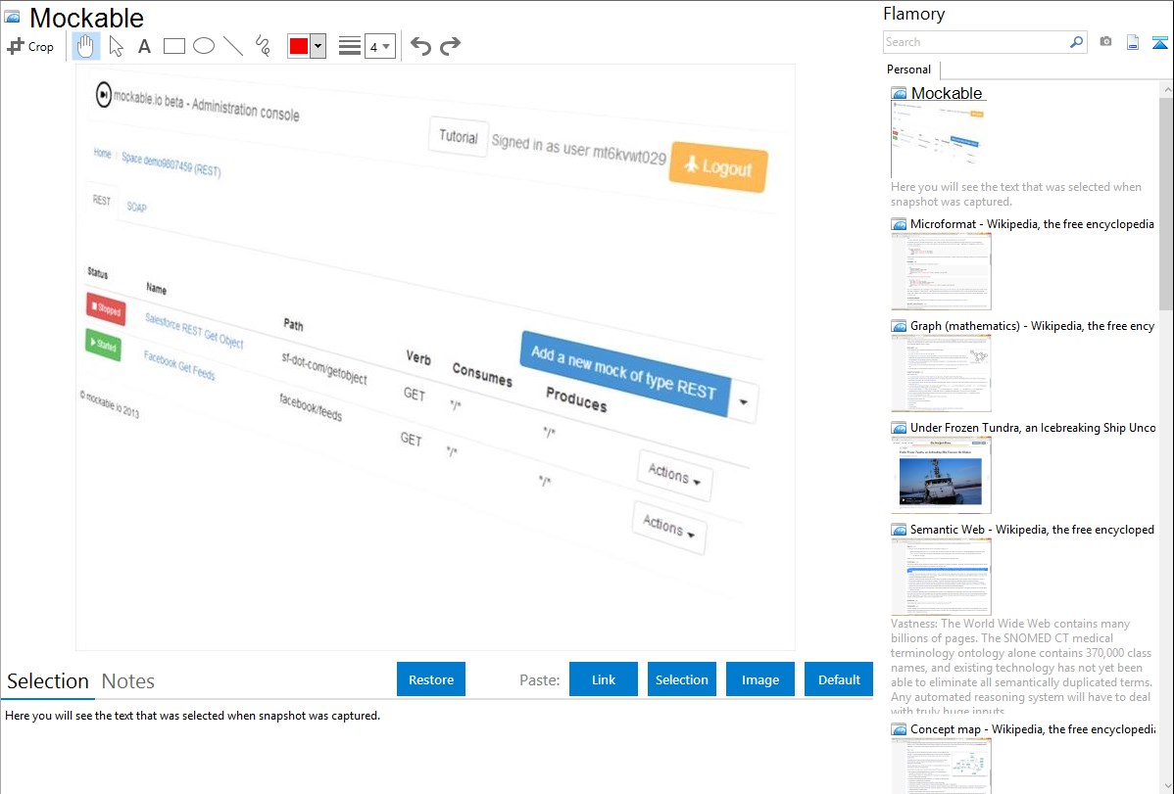
Task: Click the snapshot list scroll-up arrow
Action: [1167, 89]
